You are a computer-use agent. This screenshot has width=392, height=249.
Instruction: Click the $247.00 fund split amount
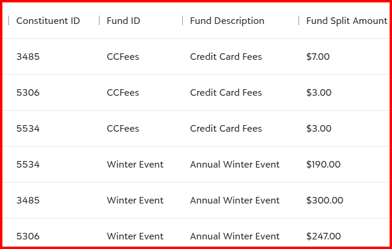coord(323,236)
